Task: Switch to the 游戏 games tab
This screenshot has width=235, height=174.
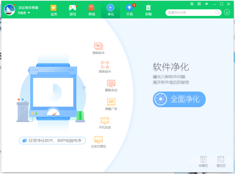Action: 73,10
